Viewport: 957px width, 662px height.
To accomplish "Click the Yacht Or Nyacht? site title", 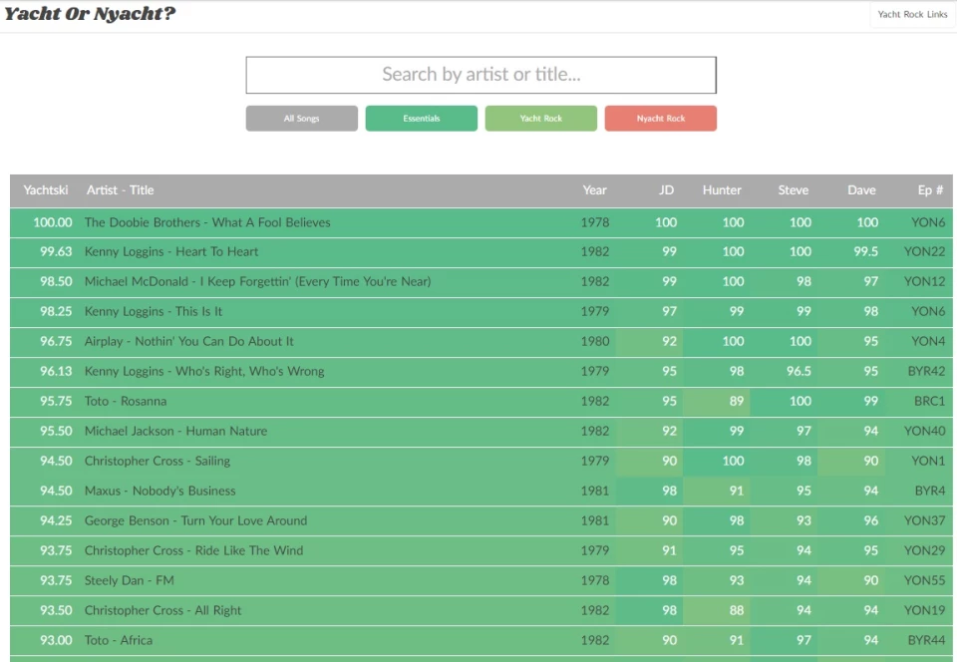I will pyautogui.click(x=90, y=14).
